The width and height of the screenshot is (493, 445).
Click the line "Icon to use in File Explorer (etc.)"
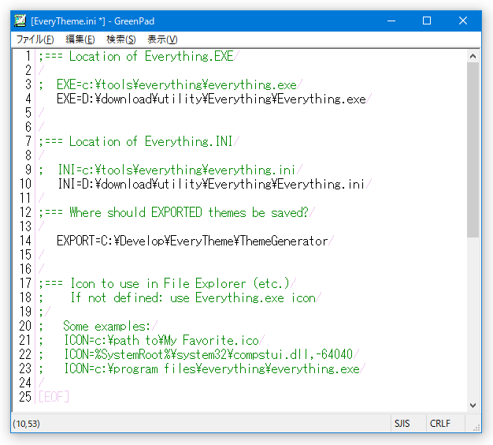click(x=180, y=283)
